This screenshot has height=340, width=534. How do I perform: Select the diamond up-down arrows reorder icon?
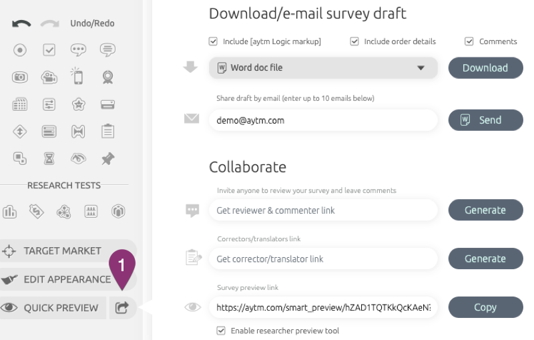[x=20, y=132]
